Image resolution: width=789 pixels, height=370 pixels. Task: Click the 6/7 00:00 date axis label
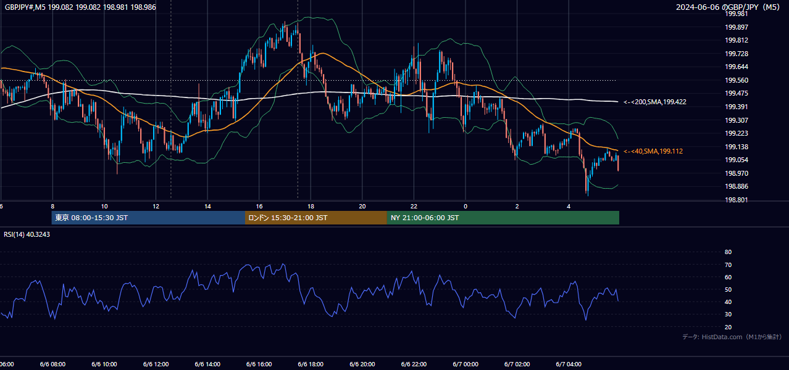click(x=465, y=364)
